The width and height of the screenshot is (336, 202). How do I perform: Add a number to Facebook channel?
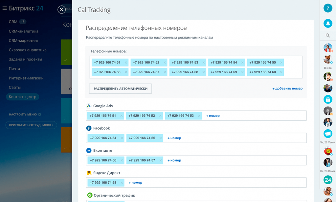point(174,138)
